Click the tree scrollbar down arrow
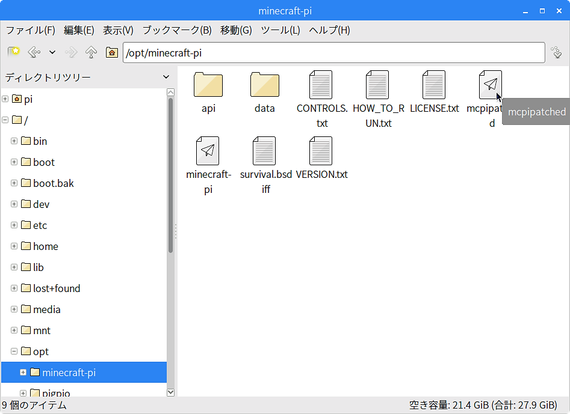Screen dimensions: 570x414 coord(170,392)
